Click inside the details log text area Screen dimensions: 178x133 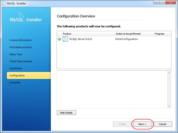click(112, 89)
